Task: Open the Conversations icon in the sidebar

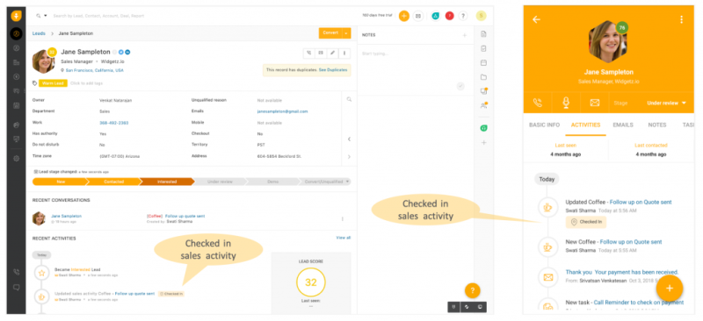Action: [x=16, y=91]
